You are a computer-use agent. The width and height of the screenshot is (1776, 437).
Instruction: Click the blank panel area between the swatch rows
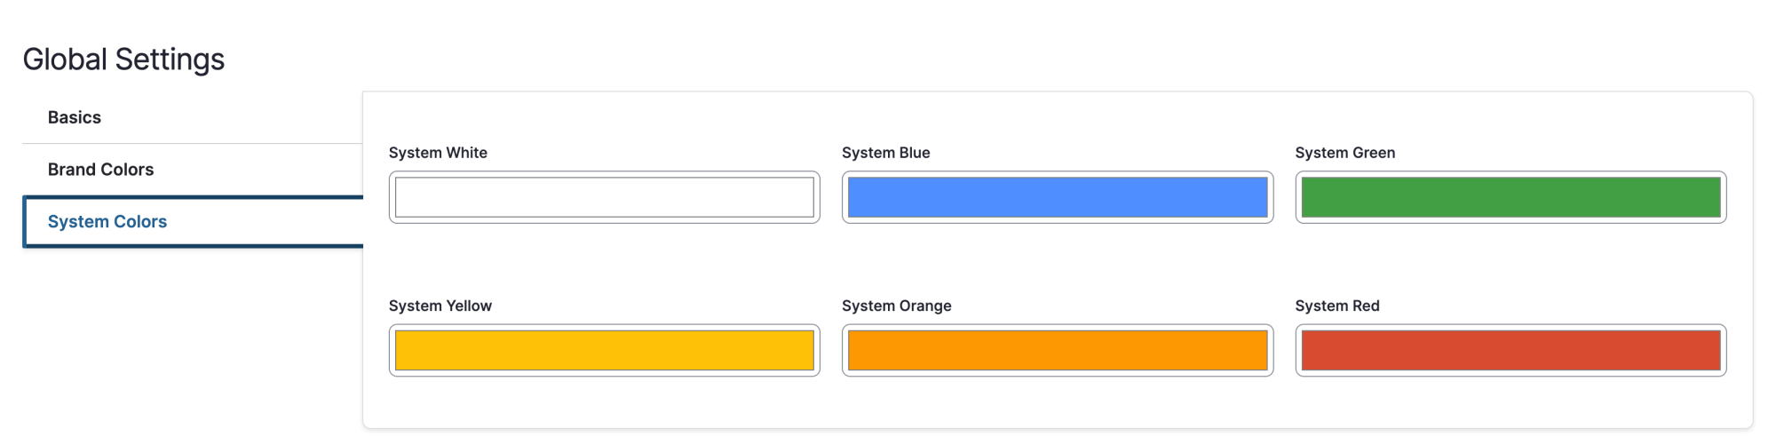[1058, 260]
